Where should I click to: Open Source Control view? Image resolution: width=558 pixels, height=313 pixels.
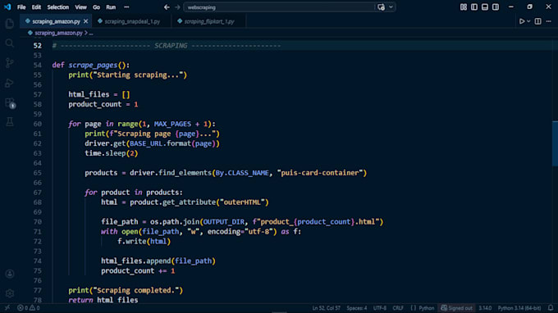10,63
